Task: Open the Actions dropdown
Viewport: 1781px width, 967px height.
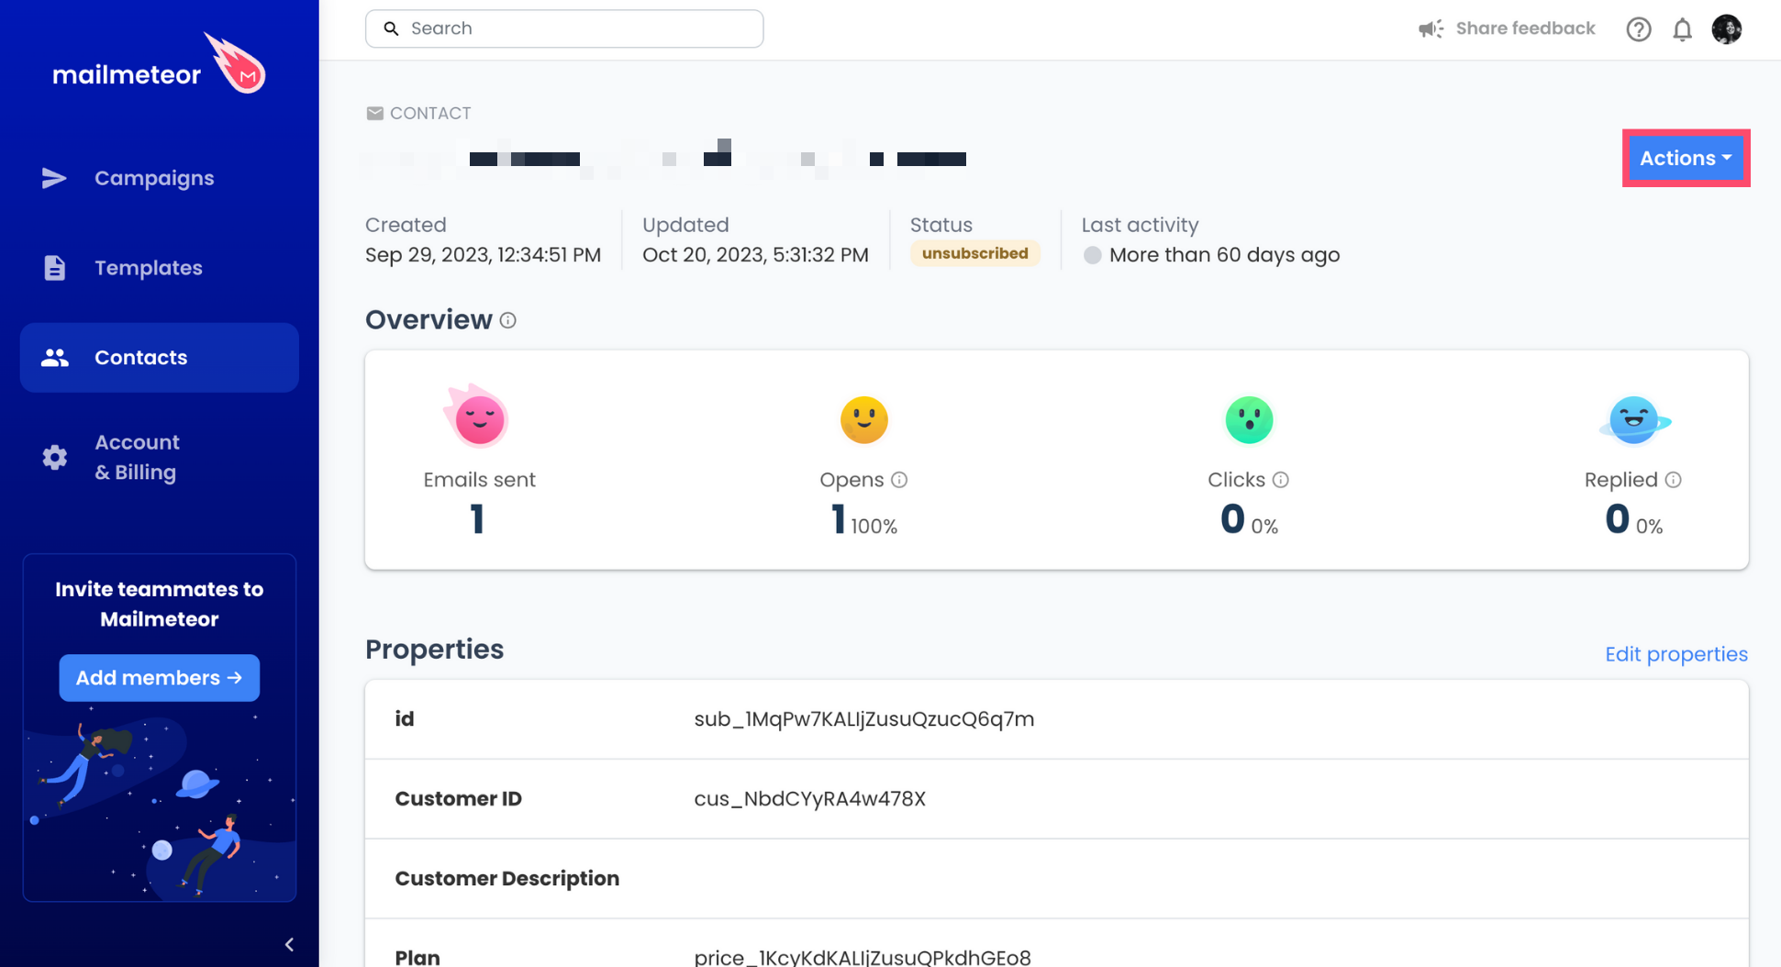Action: [1686, 158]
